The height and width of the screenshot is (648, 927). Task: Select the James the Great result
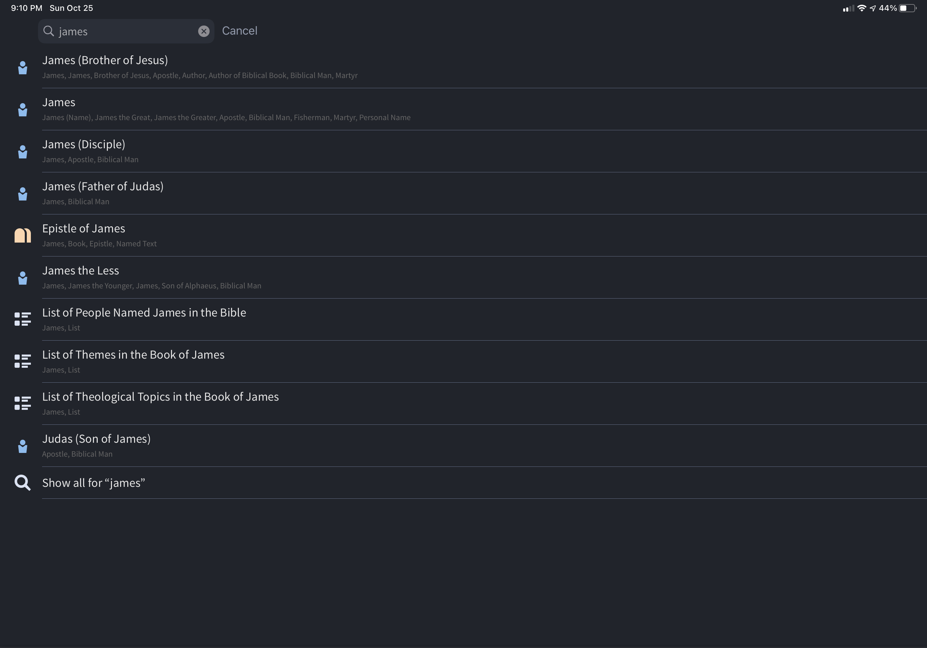(59, 102)
